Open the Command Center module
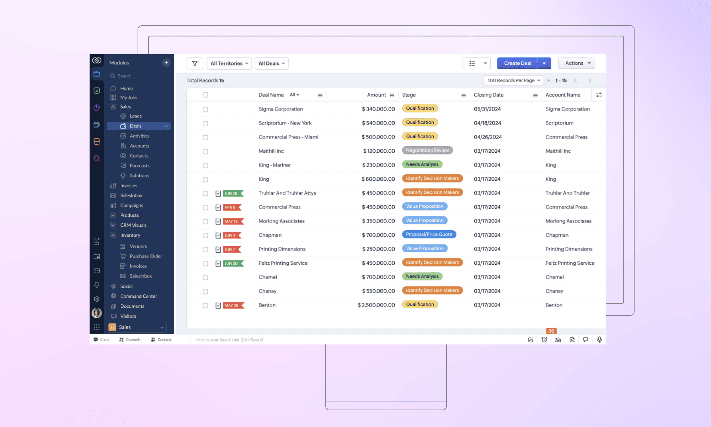Image resolution: width=711 pixels, height=427 pixels. [x=138, y=296]
